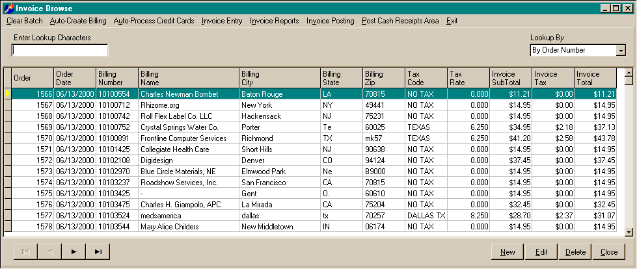
Task: Open Post Cash Receipts Area menu
Action: point(400,21)
